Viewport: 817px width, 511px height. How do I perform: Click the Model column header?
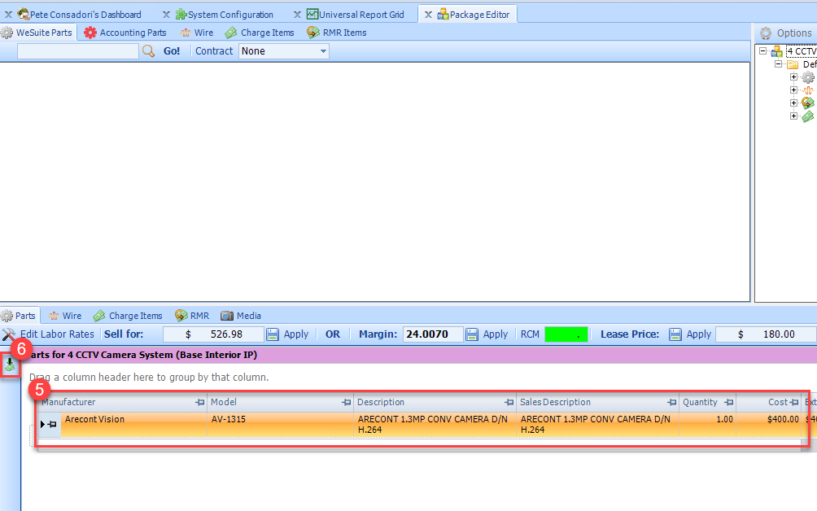pyautogui.click(x=280, y=402)
